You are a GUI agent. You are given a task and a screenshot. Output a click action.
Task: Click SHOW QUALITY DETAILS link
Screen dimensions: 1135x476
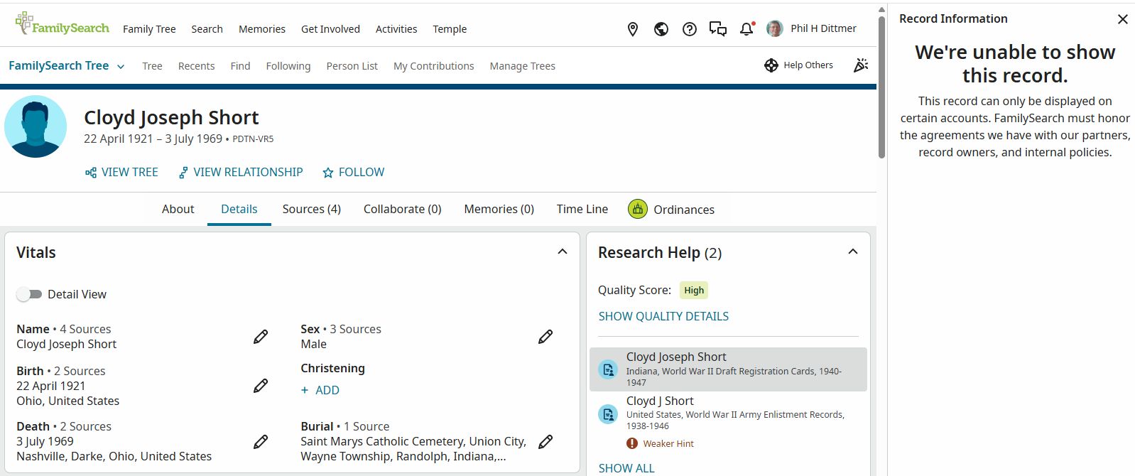[663, 316]
